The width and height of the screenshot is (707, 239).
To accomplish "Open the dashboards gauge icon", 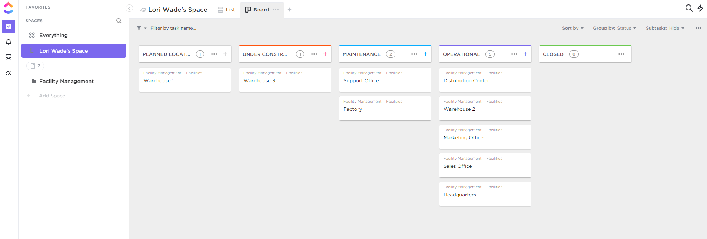I will tap(9, 73).
